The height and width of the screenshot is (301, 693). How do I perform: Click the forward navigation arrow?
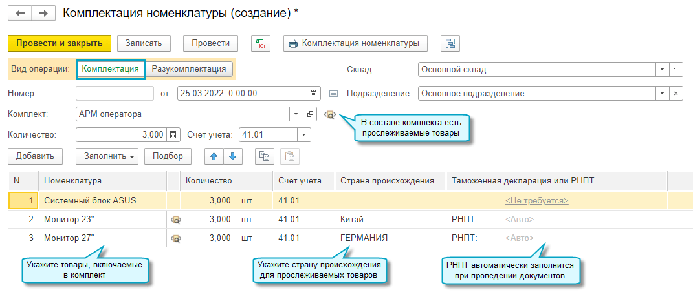tap(43, 13)
